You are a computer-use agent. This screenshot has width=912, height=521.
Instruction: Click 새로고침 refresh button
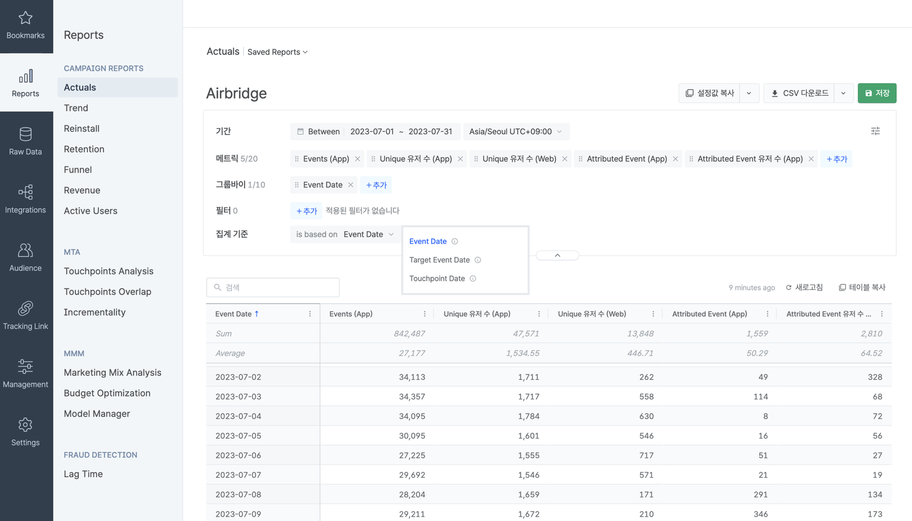coord(804,288)
